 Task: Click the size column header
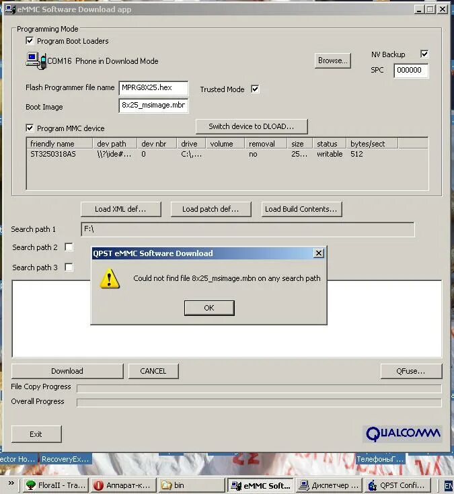(300, 144)
